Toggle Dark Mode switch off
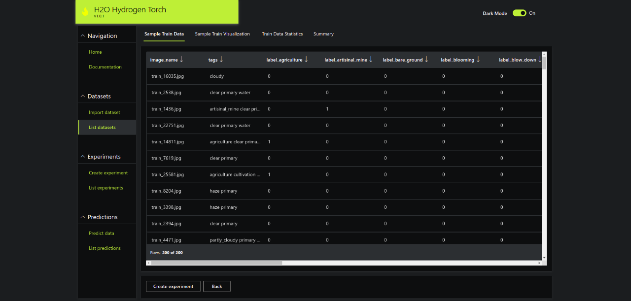The image size is (631, 301). tap(519, 13)
